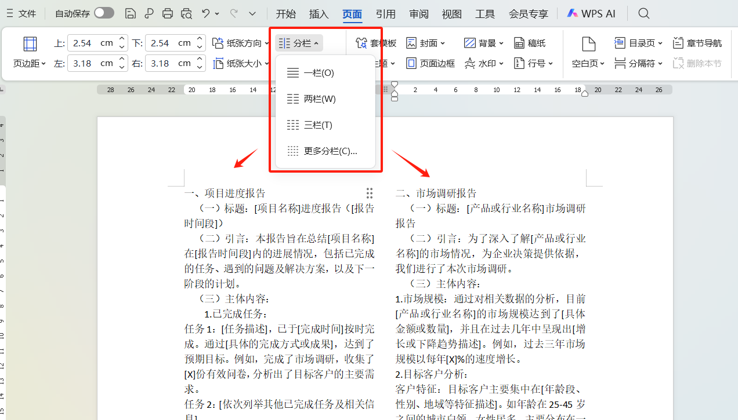Toggle the 自动保存 auto-save switch

point(102,12)
